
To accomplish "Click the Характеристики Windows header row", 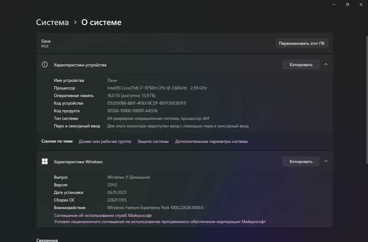I will click(x=185, y=161).
